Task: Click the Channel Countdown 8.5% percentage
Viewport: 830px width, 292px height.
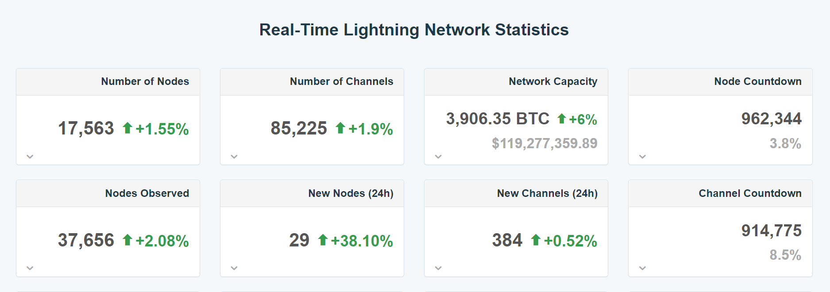Action: pos(785,255)
